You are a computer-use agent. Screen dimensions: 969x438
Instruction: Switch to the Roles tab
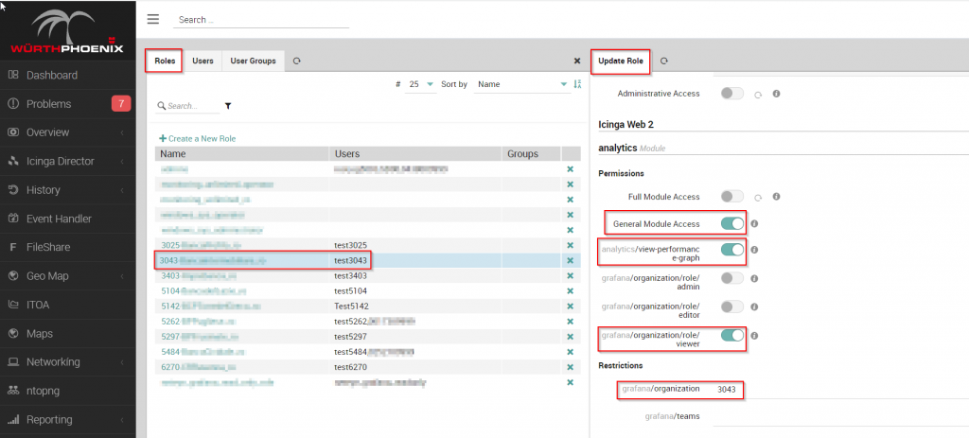point(165,61)
